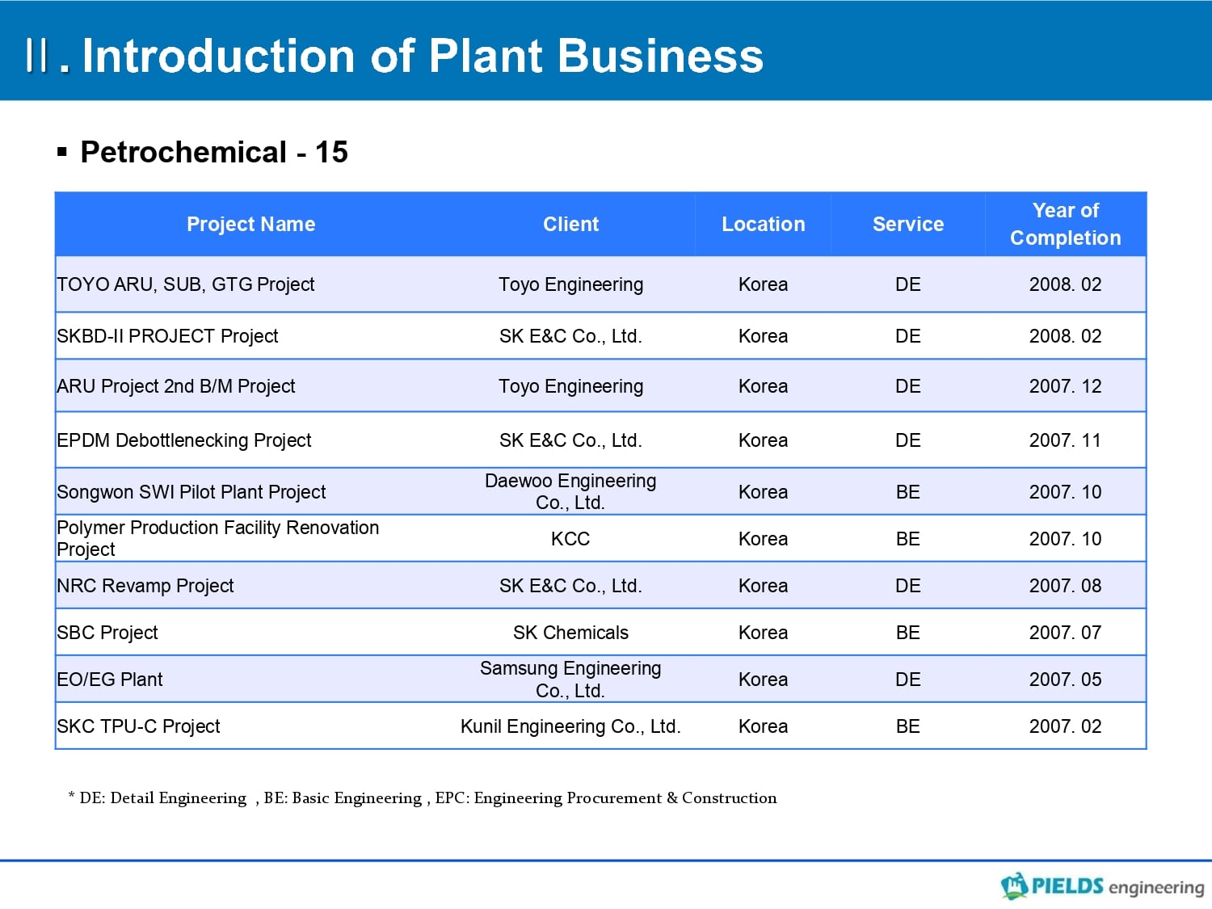Click the Location column header
The height and width of the screenshot is (909, 1212).
pyautogui.click(x=763, y=224)
